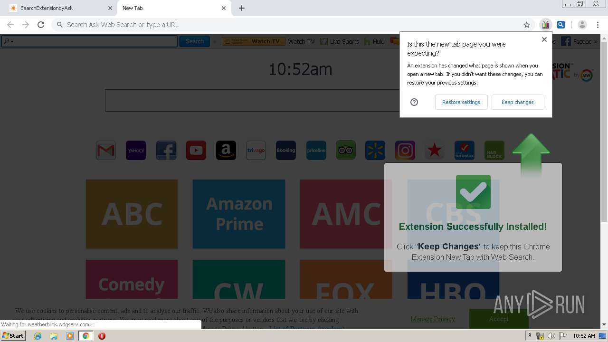Click the blue search extension icon

coord(561,25)
